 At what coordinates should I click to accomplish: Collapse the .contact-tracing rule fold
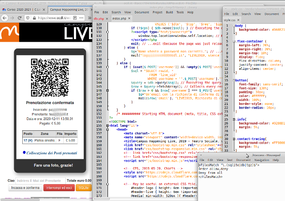coord(234,139)
